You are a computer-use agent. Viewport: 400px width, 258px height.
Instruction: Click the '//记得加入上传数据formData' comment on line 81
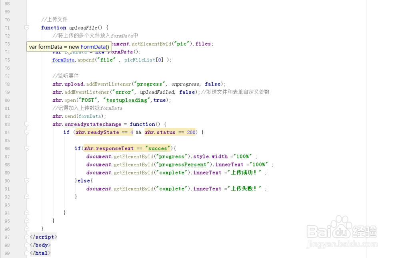tap(87, 108)
